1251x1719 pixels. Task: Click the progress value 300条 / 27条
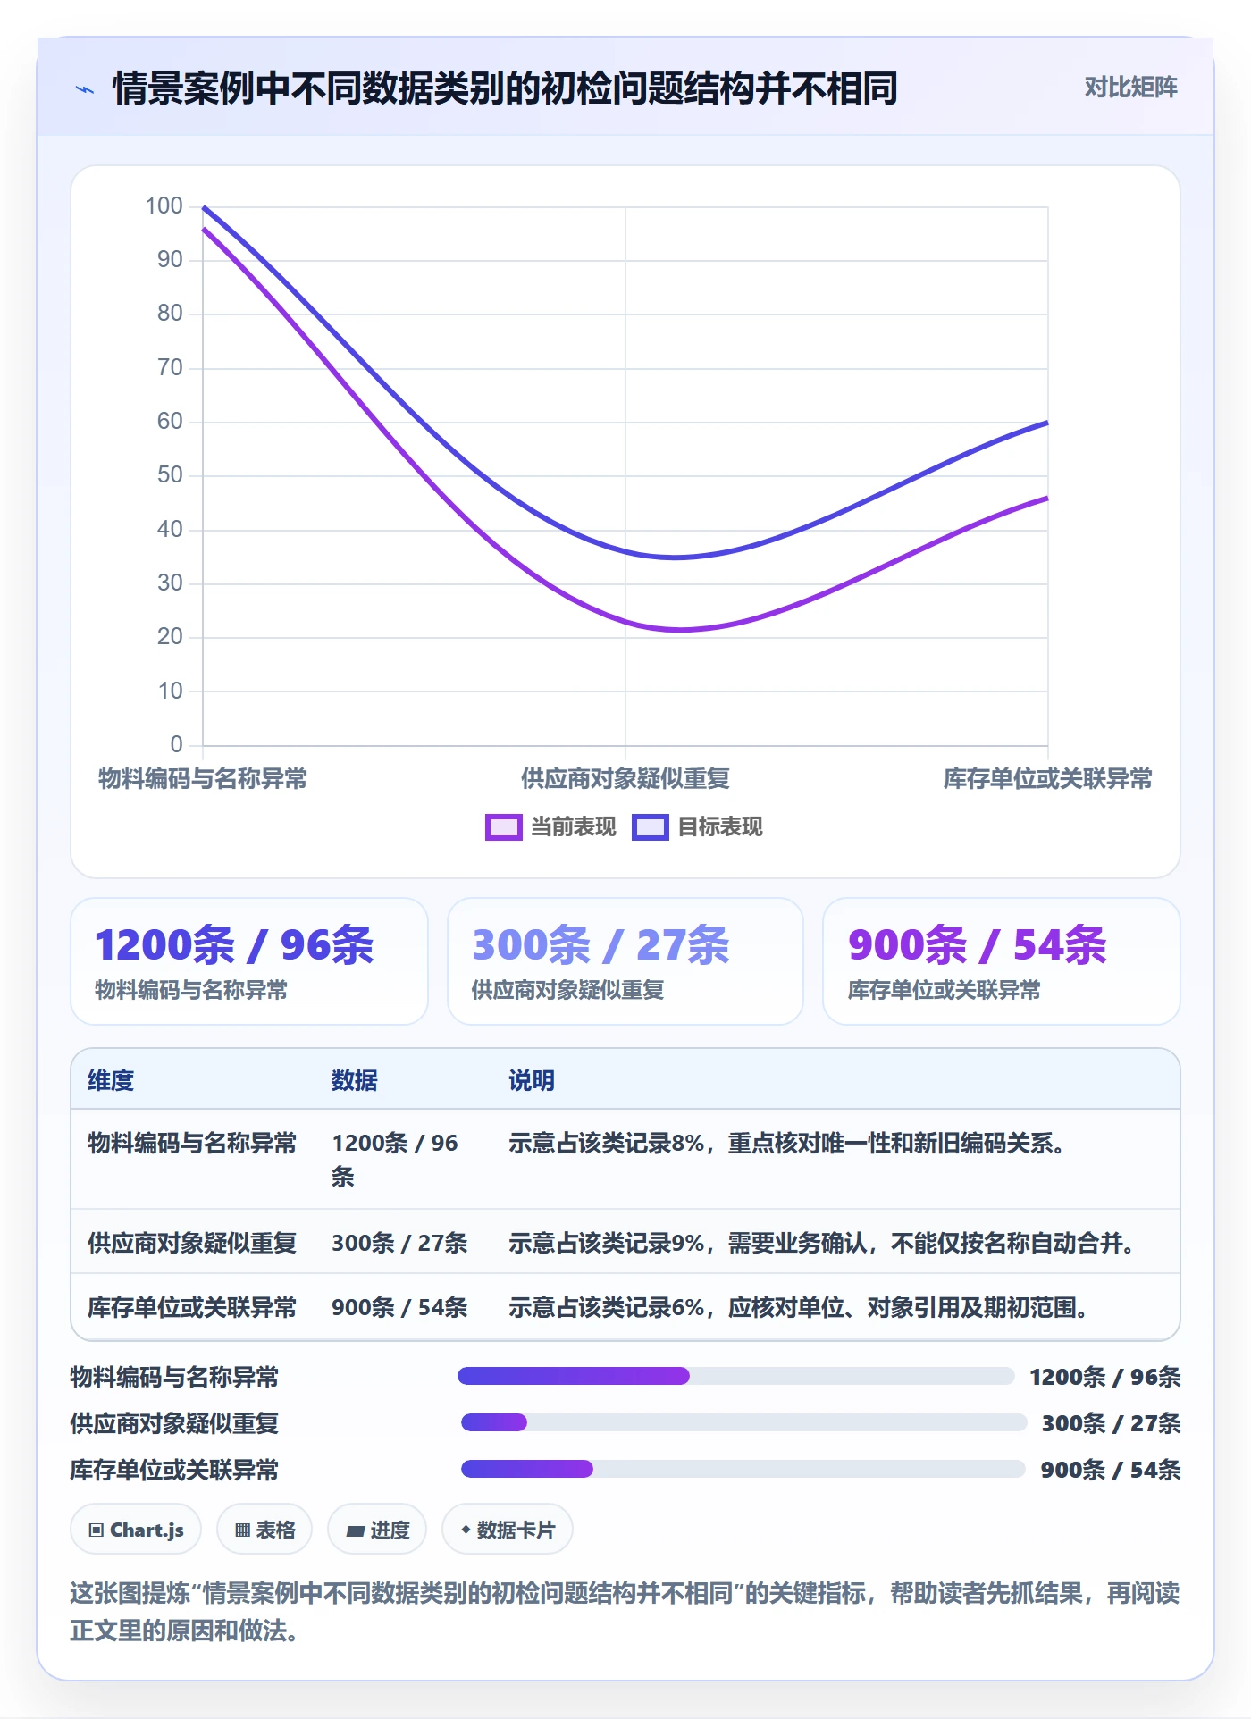[1112, 1423]
